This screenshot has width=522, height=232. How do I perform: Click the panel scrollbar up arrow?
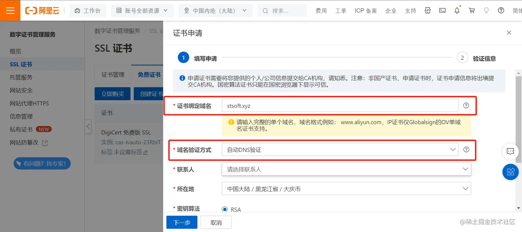tap(519, 72)
